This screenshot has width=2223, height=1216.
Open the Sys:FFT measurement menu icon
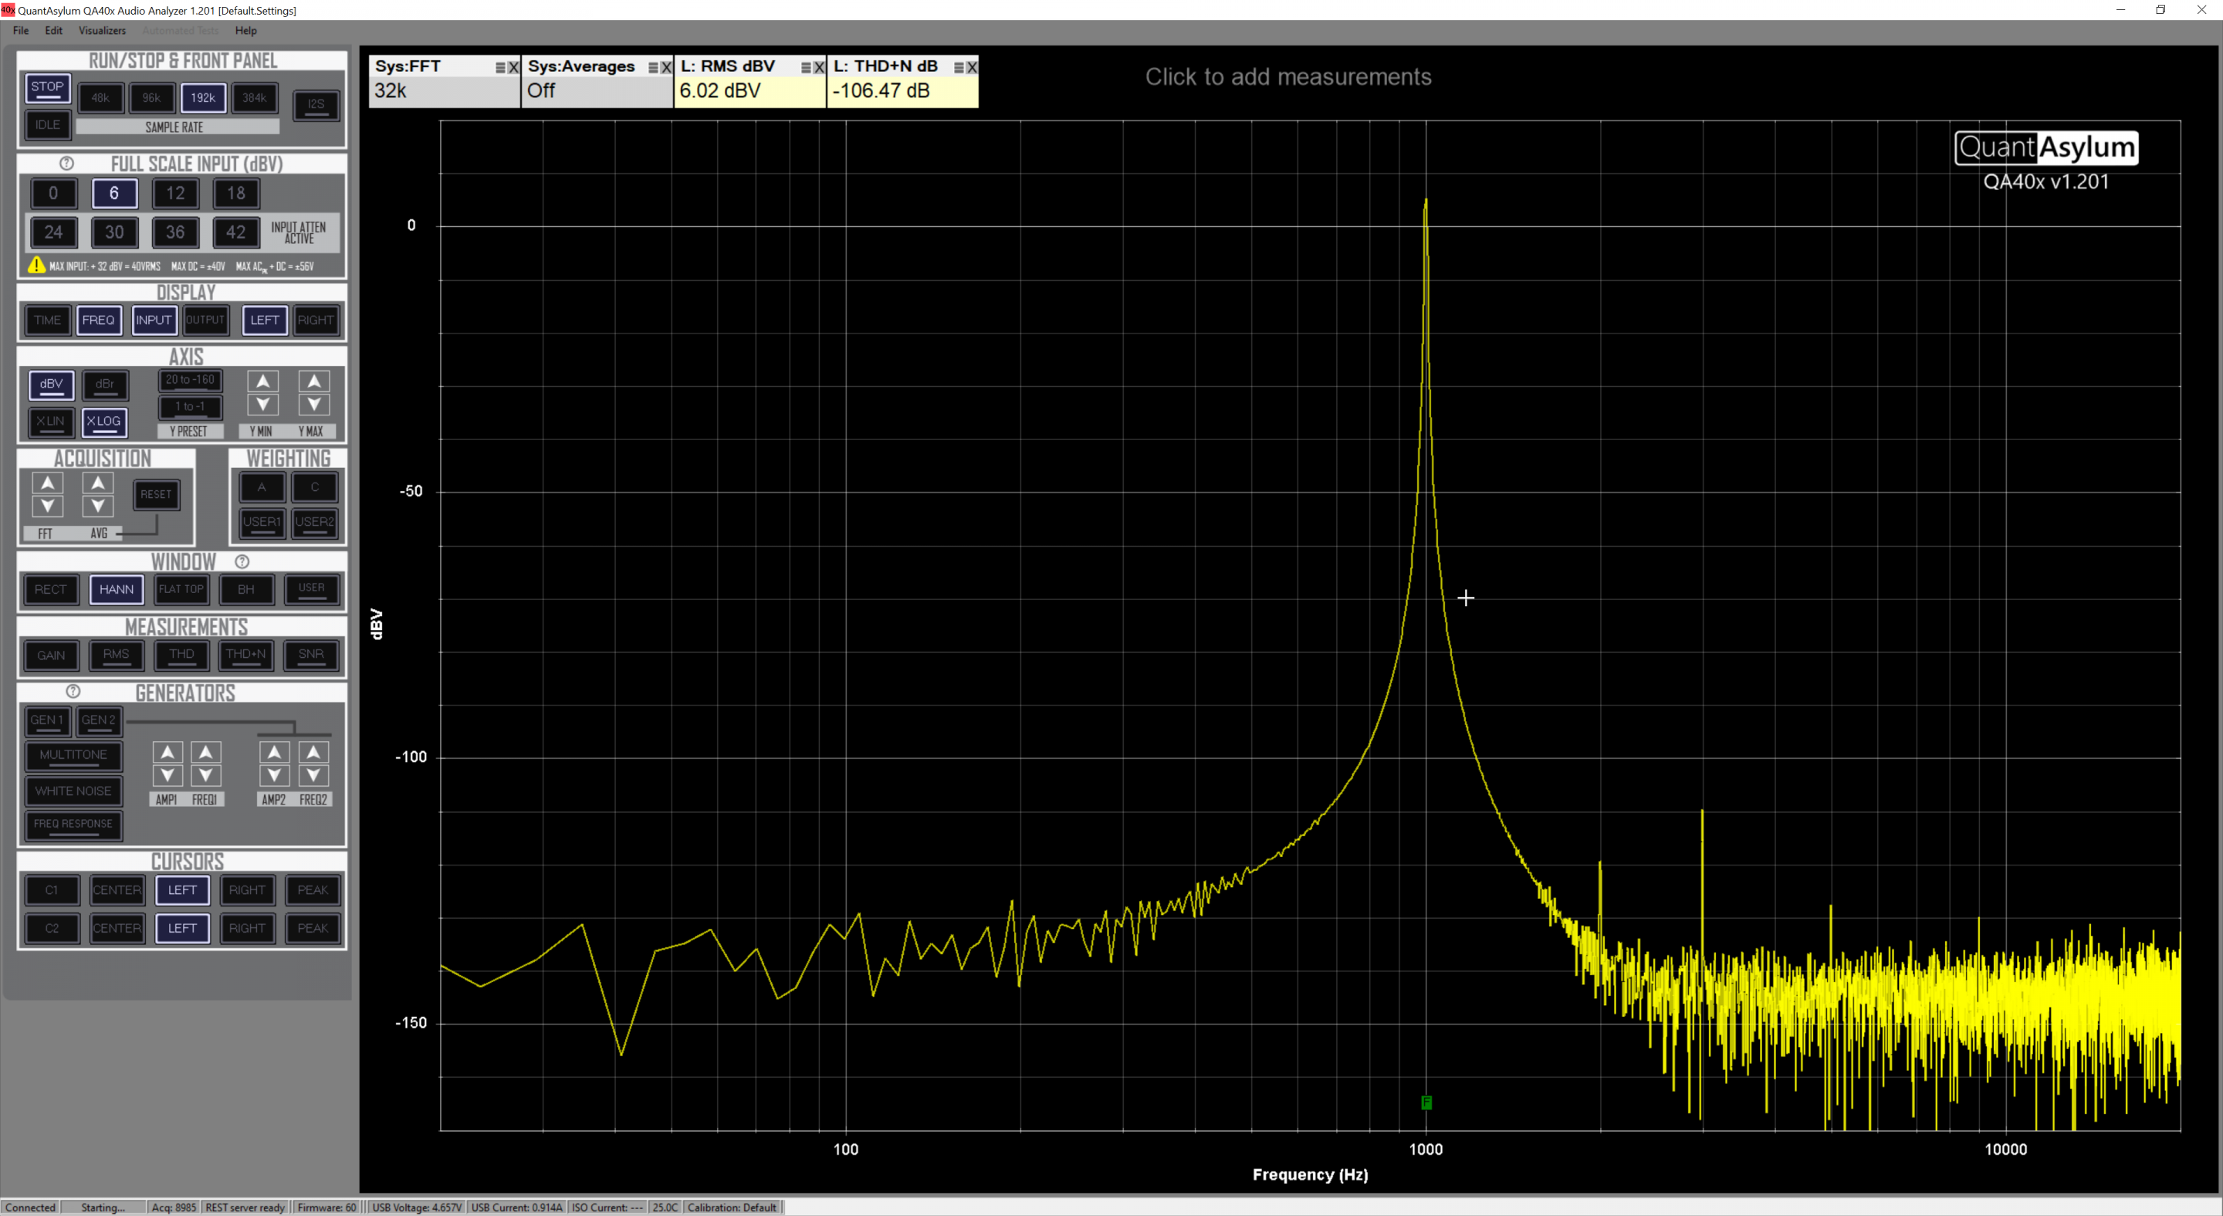(500, 67)
